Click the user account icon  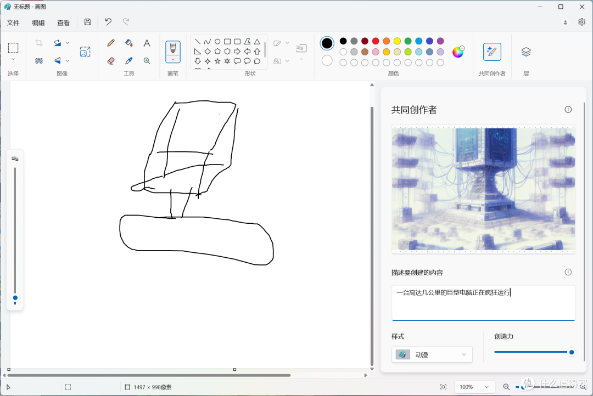click(566, 22)
